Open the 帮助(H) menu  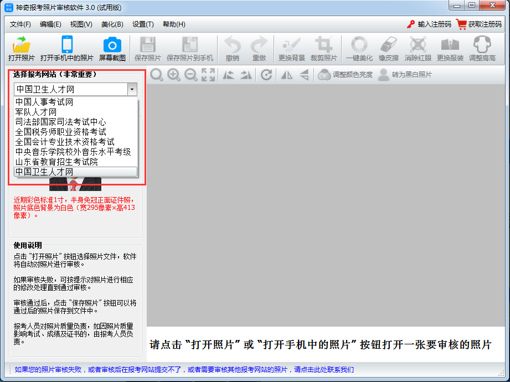(174, 24)
